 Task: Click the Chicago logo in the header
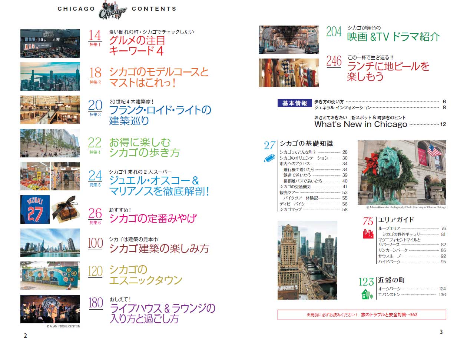coord(113,10)
